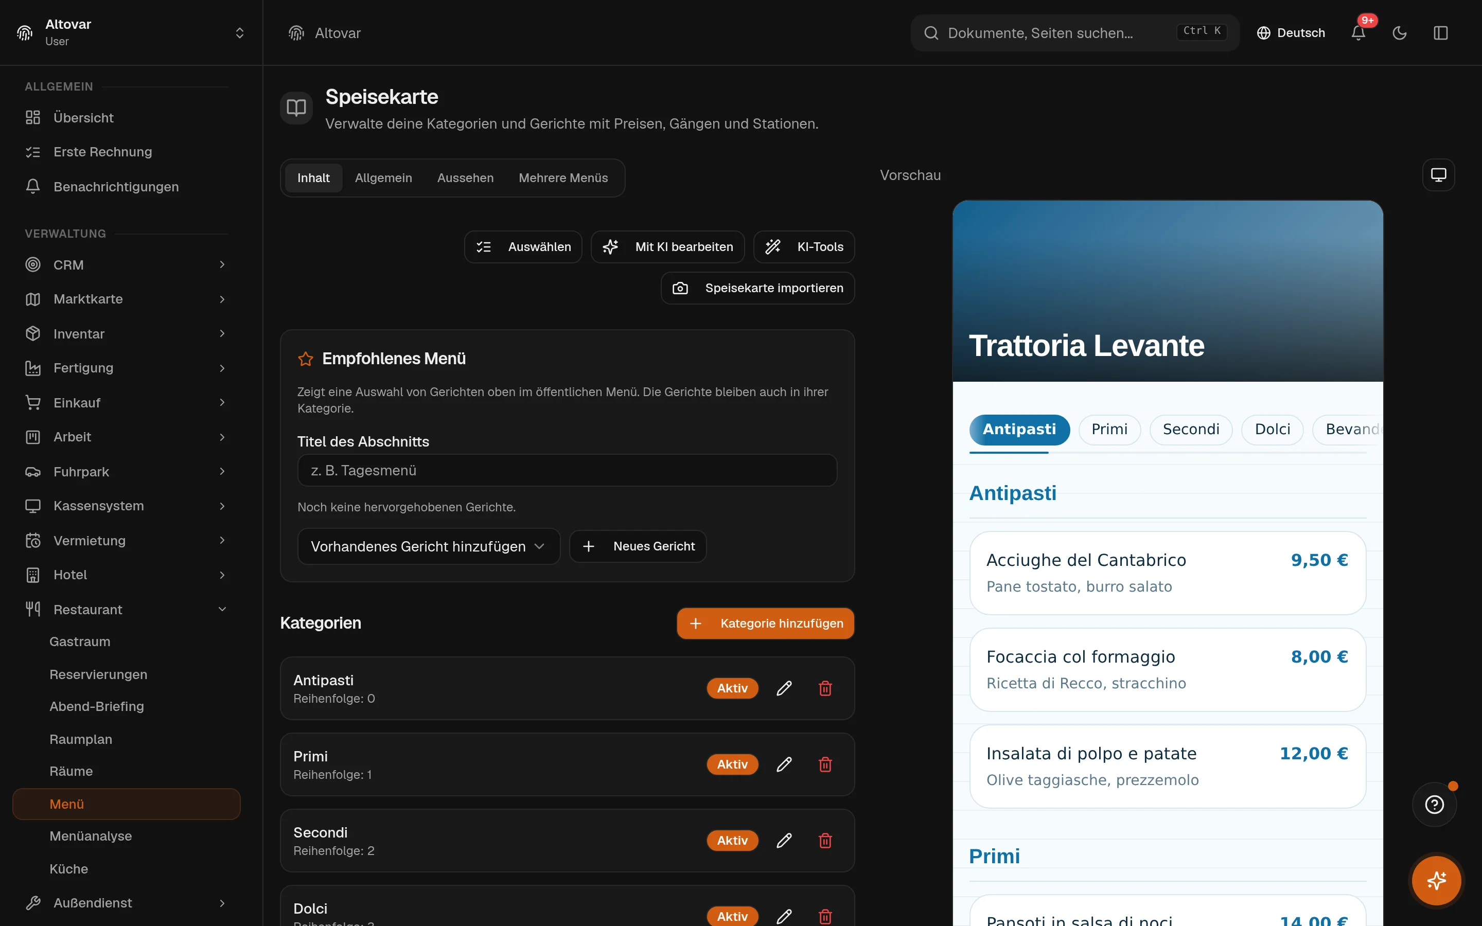Image resolution: width=1482 pixels, height=926 pixels.
Task: Open the Altovar workspace switcher
Action: tap(131, 33)
